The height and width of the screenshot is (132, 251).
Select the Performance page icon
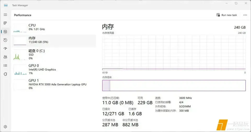point(5,32)
